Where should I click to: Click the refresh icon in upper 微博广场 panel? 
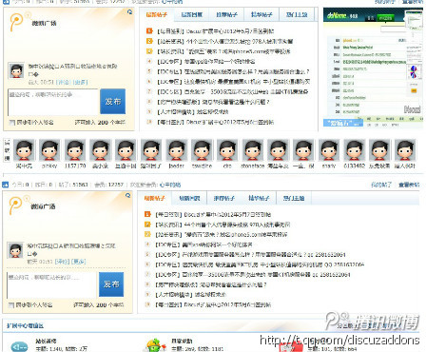(129, 12)
